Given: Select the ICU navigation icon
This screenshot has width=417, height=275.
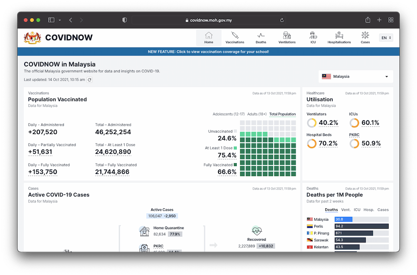Looking at the screenshot, I should (313, 35).
